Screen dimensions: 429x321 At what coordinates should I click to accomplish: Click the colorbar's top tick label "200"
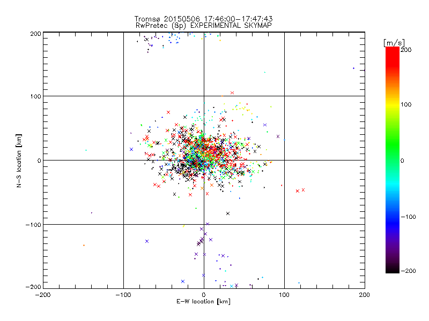click(x=406, y=50)
